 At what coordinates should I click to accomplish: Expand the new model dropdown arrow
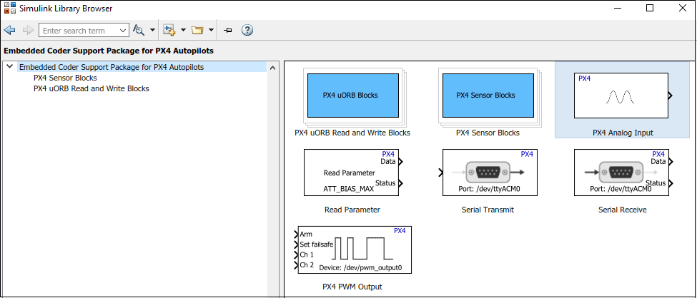183,30
